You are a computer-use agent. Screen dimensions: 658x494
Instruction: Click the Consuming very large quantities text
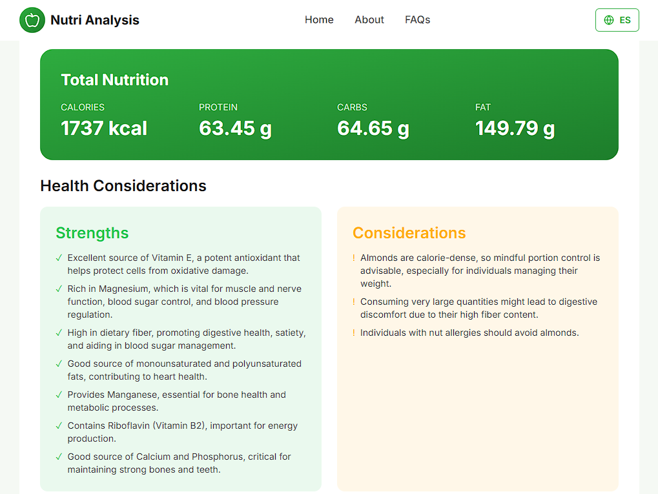[x=479, y=308]
